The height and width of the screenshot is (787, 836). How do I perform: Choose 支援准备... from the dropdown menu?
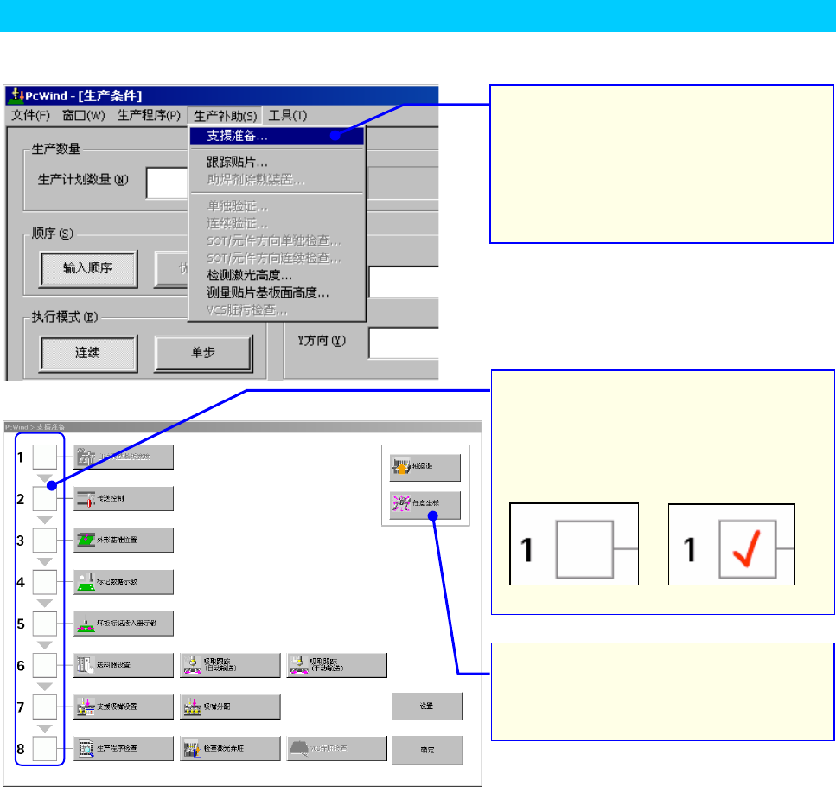coord(277,136)
